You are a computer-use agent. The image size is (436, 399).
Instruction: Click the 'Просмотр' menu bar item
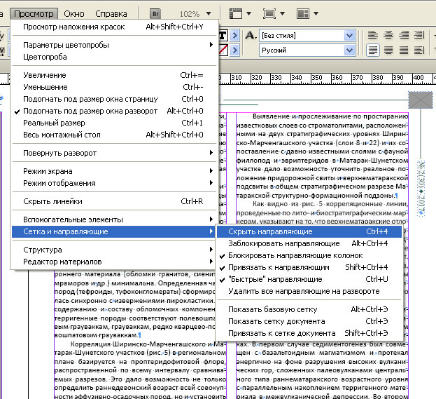pyautogui.click(x=34, y=13)
